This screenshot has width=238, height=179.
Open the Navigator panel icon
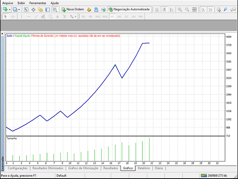click(41, 9)
